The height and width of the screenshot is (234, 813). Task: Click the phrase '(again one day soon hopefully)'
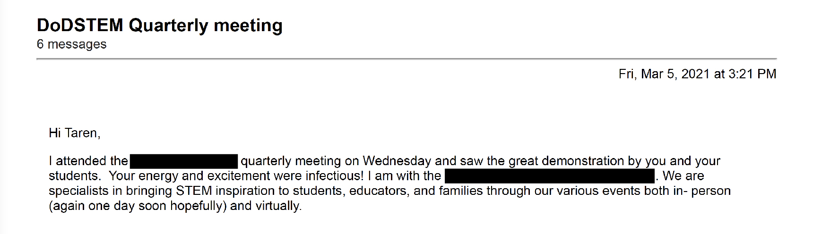[x=138, y=206]
